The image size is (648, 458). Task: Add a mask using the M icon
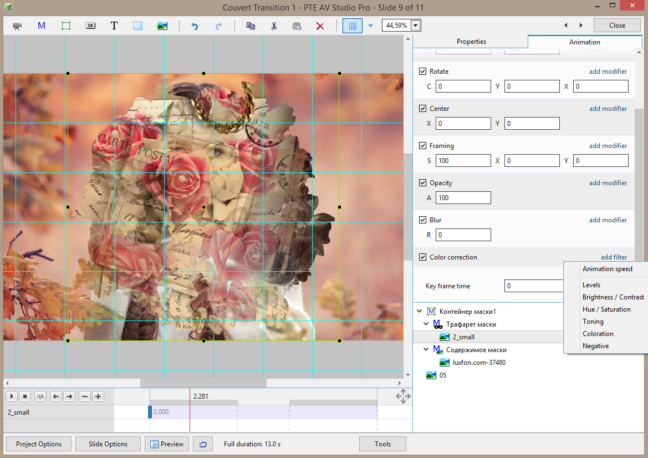point(42,26)
